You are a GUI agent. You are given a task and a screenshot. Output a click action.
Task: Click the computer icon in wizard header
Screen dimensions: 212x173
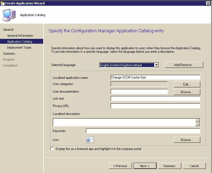[x=9, y=15]
